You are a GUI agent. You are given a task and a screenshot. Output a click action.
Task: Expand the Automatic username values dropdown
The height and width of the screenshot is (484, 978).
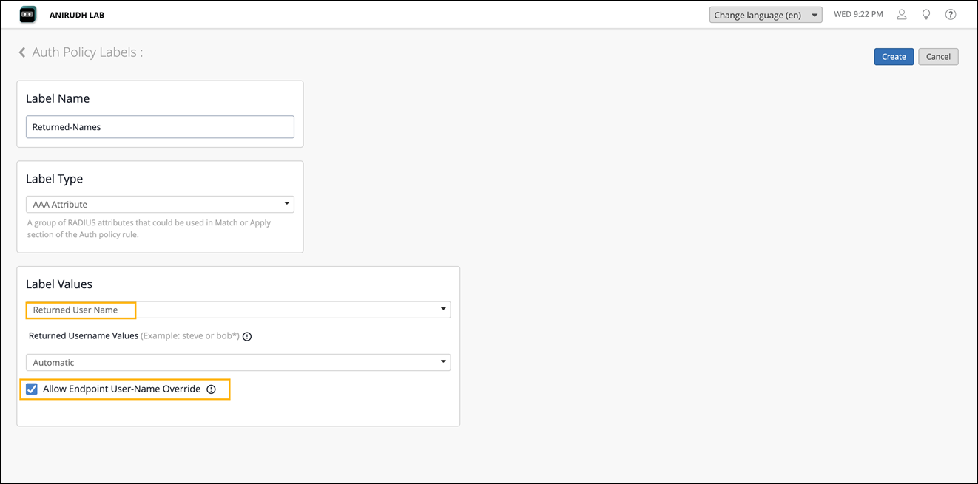[237, 363]
